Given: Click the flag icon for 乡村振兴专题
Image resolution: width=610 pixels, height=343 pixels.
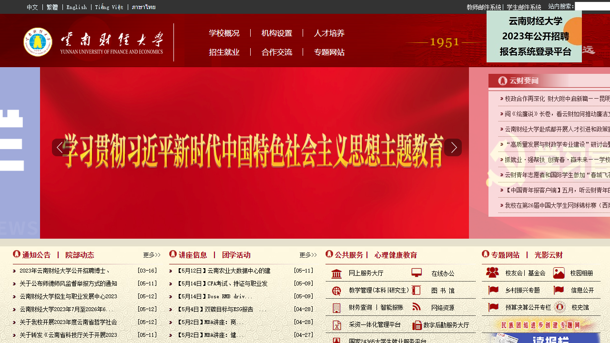Looking at the screenshot, I should coord(493,290).
